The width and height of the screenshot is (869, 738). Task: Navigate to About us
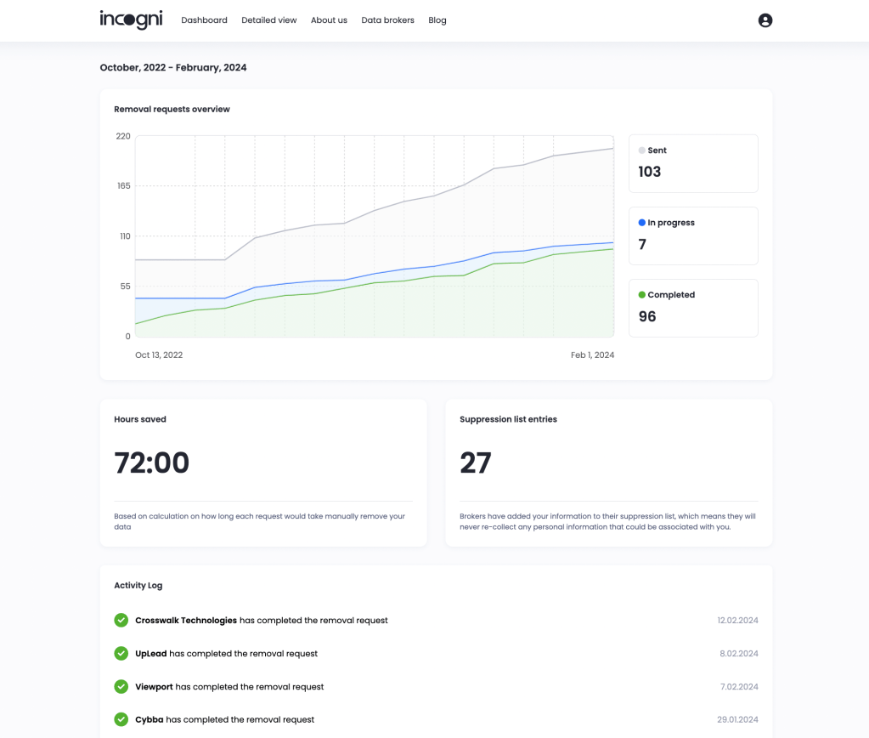(x=329, y=20)
